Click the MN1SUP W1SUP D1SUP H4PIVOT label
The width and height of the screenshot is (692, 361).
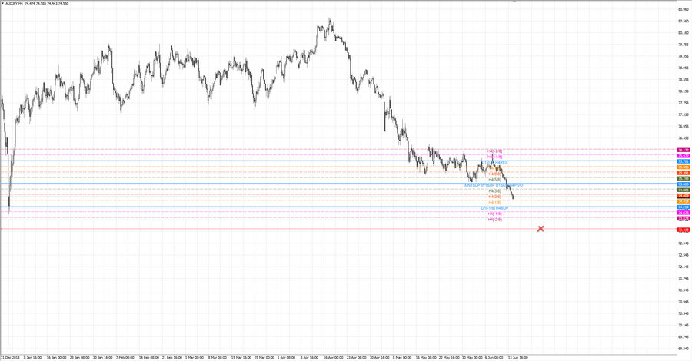(x=494, y=185)
